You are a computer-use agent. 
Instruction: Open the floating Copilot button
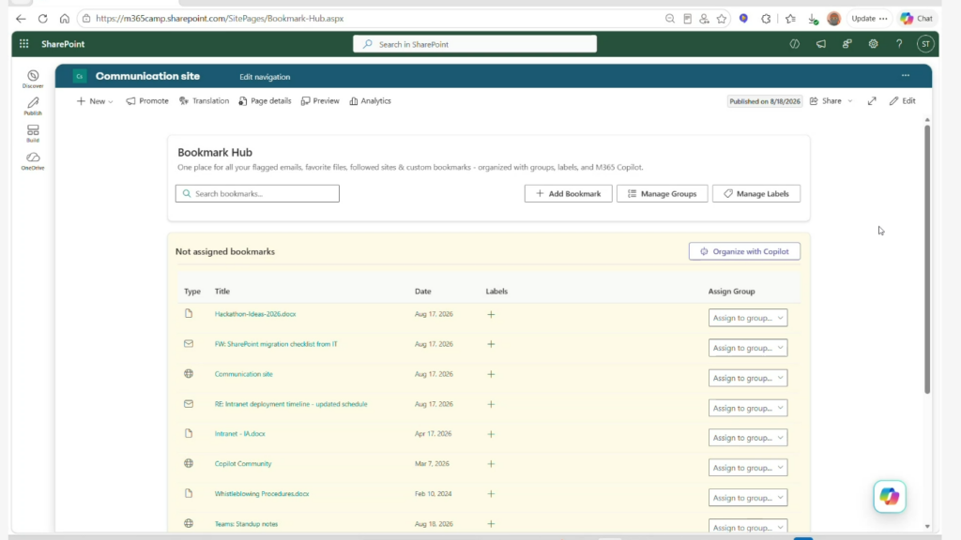890,497
